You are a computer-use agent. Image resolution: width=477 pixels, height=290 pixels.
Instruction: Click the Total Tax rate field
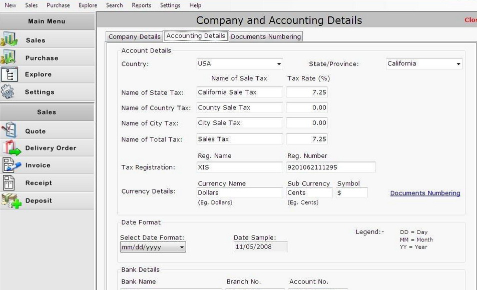tap(307, 139)
